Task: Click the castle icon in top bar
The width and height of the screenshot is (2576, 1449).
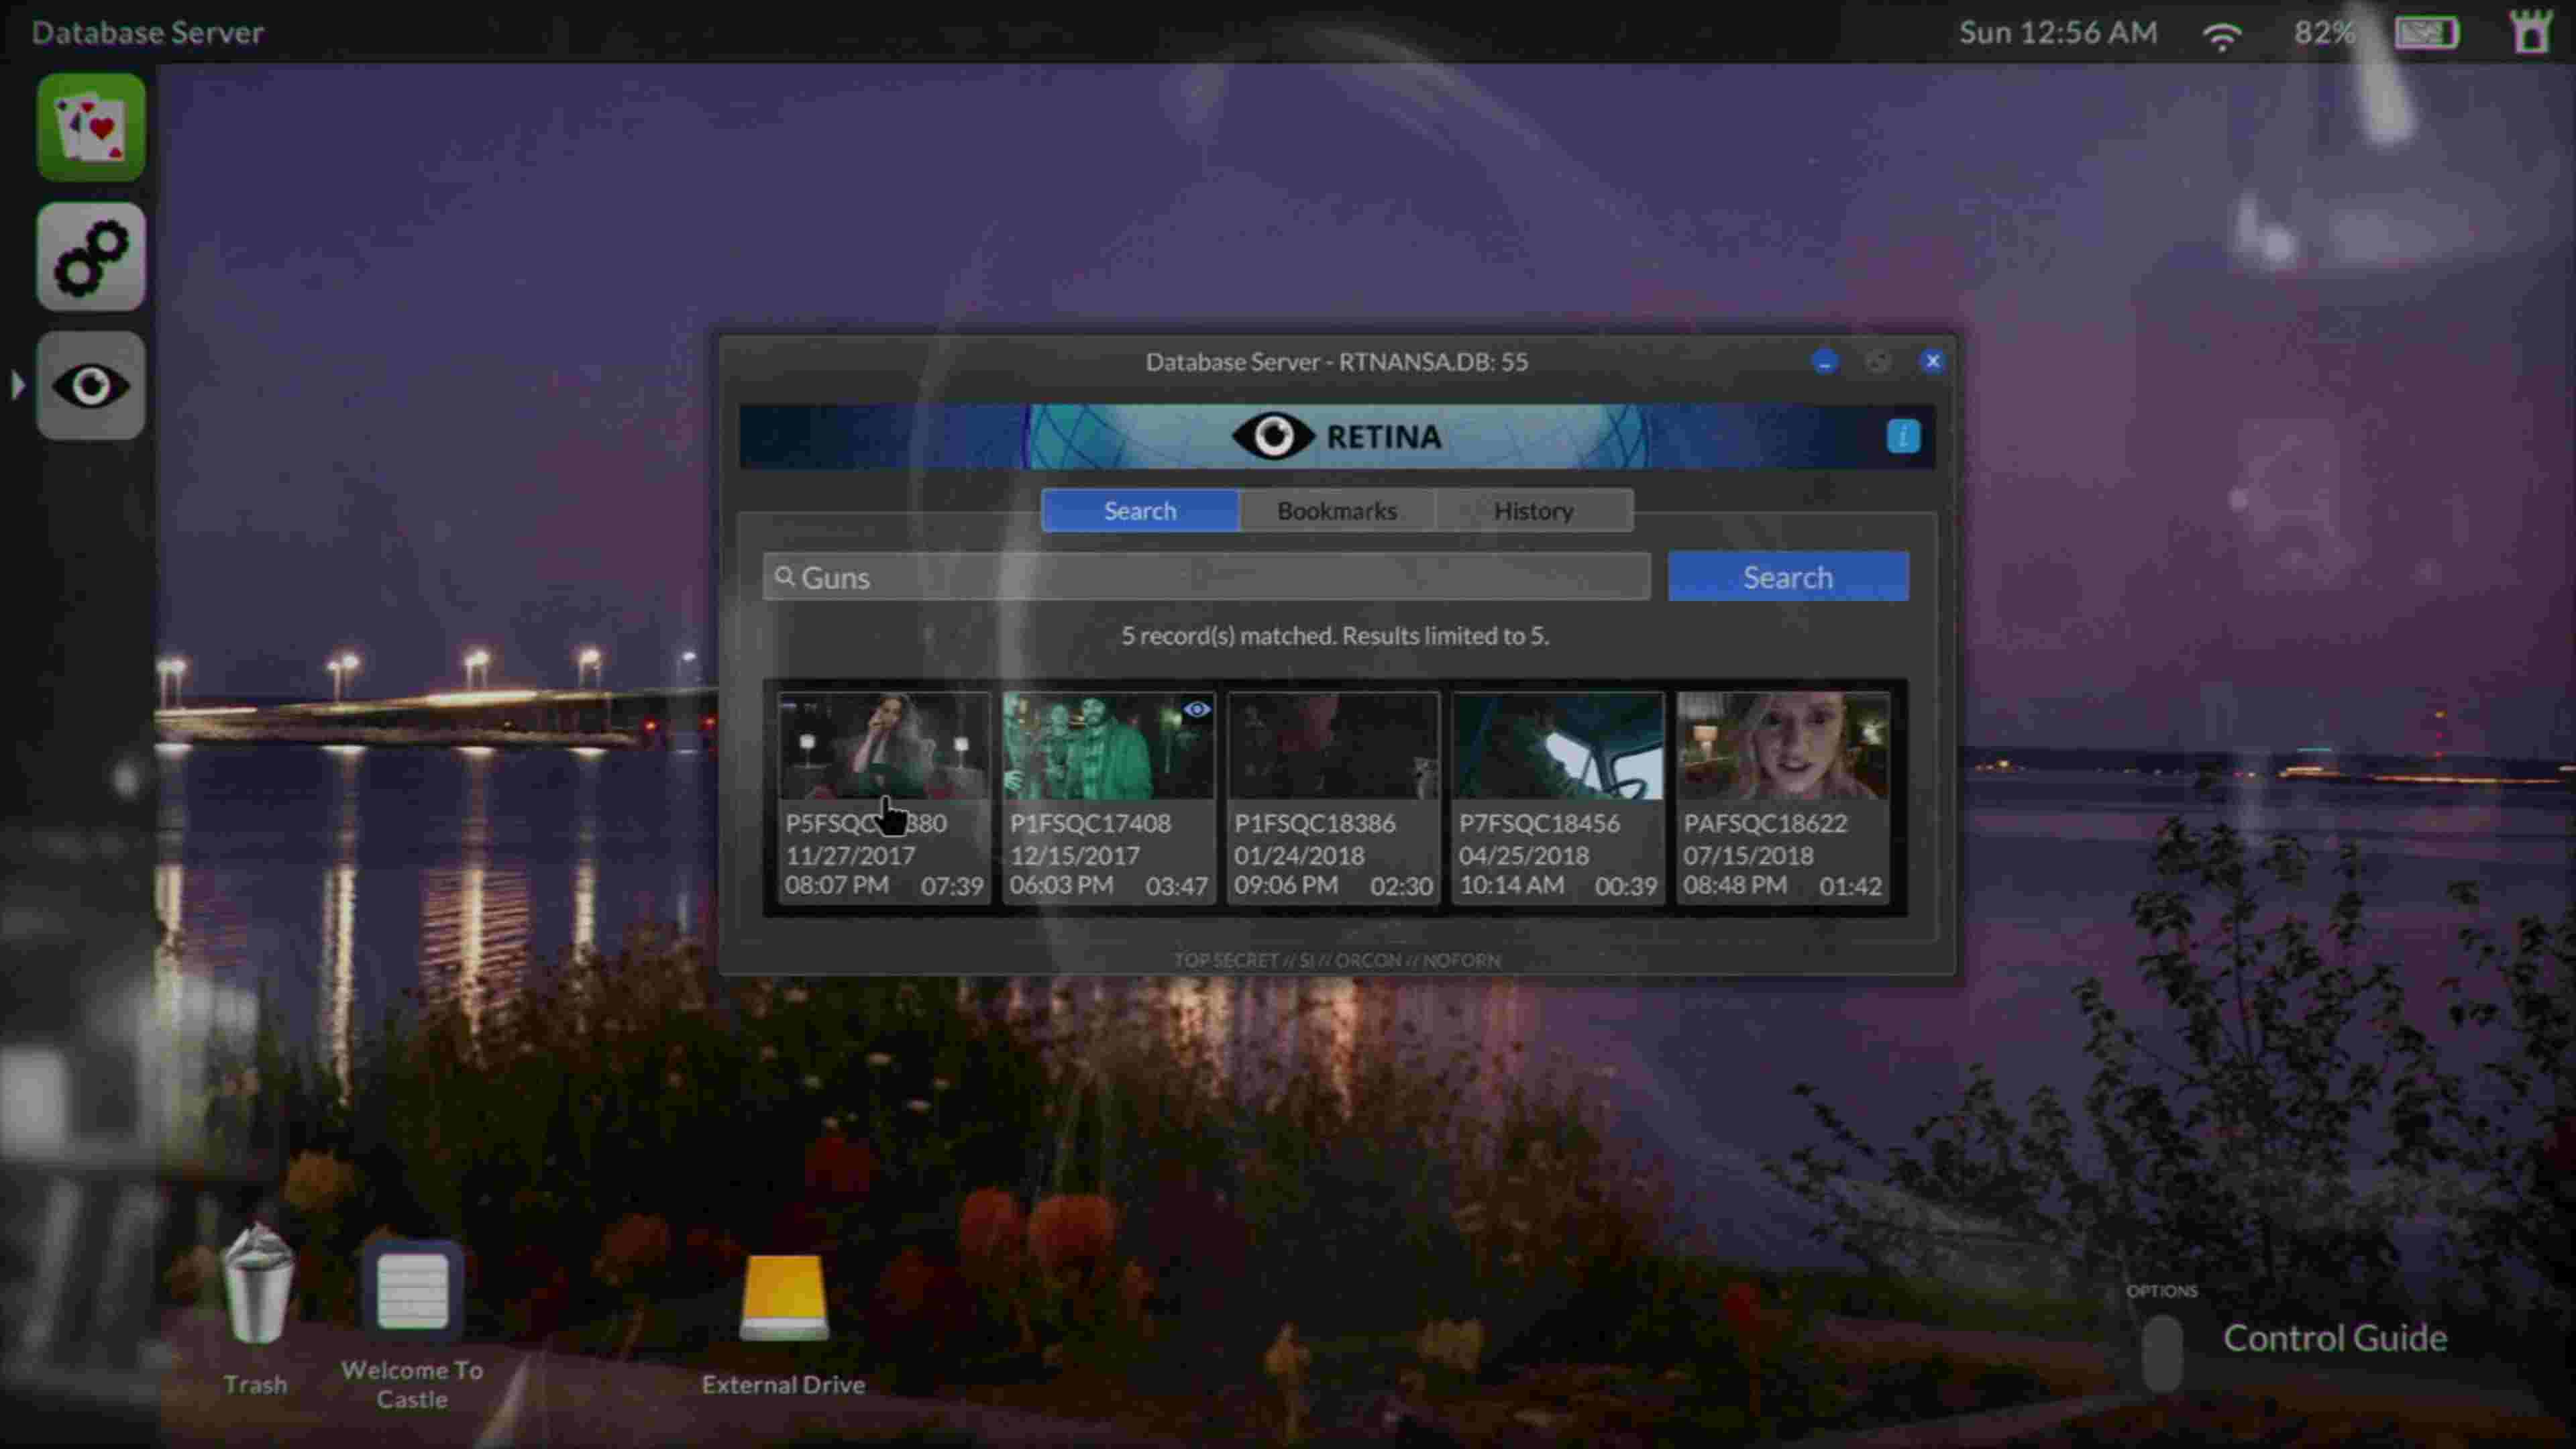Action: [2531, 32]
